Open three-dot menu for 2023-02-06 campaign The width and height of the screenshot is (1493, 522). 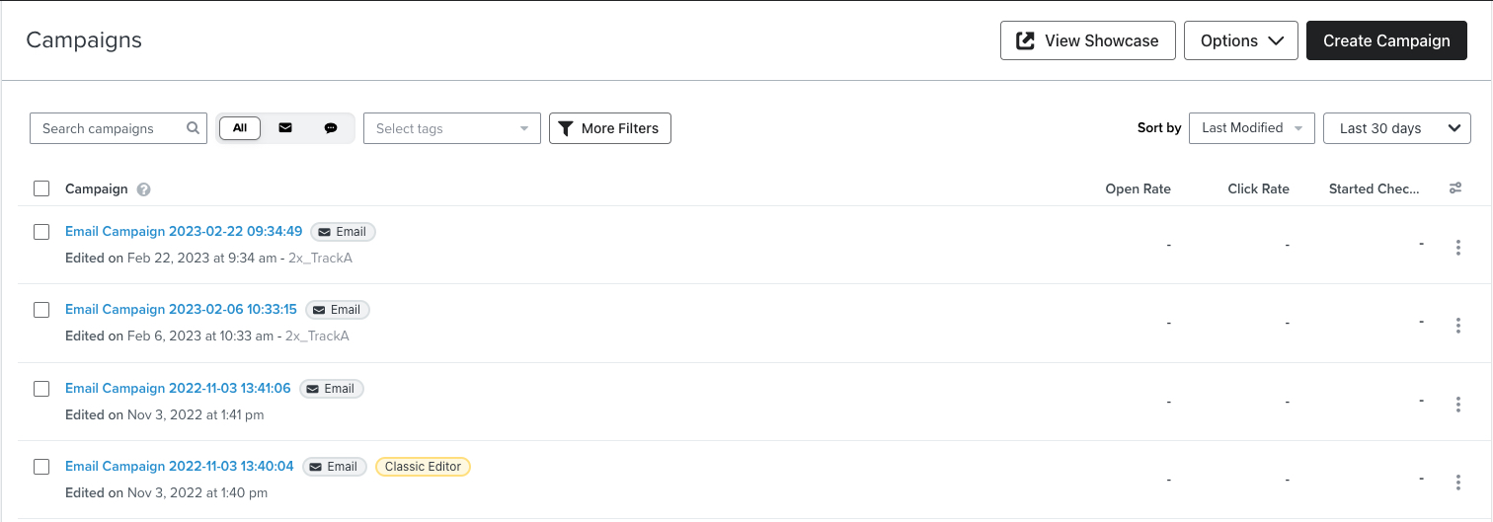1457,325
